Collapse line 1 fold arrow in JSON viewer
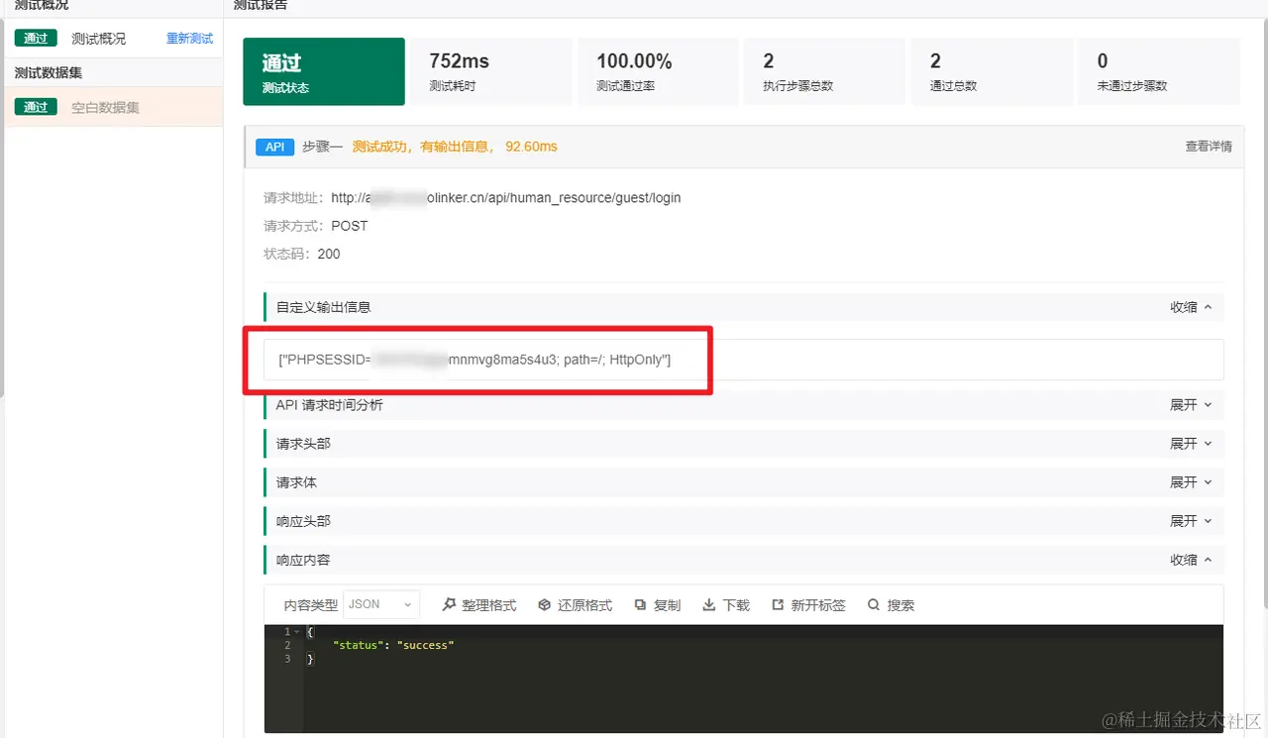This screenshot has width=1268, height=738. (296, 632)
